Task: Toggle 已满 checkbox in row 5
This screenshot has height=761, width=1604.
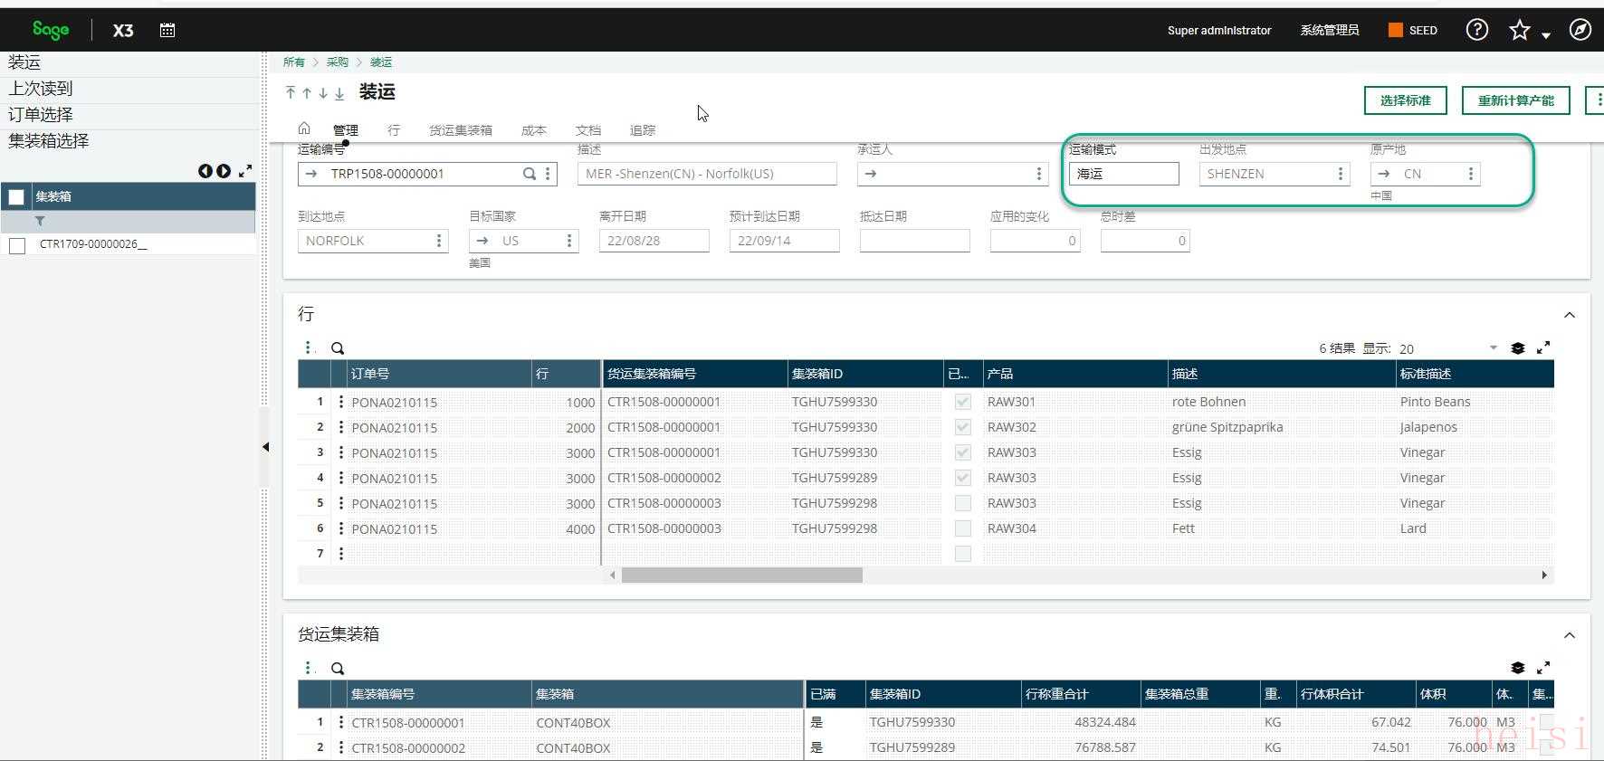Action: point(963,503)
